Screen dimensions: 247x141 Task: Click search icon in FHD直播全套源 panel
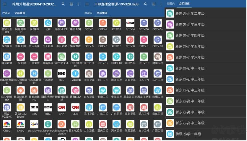(145, 4)
